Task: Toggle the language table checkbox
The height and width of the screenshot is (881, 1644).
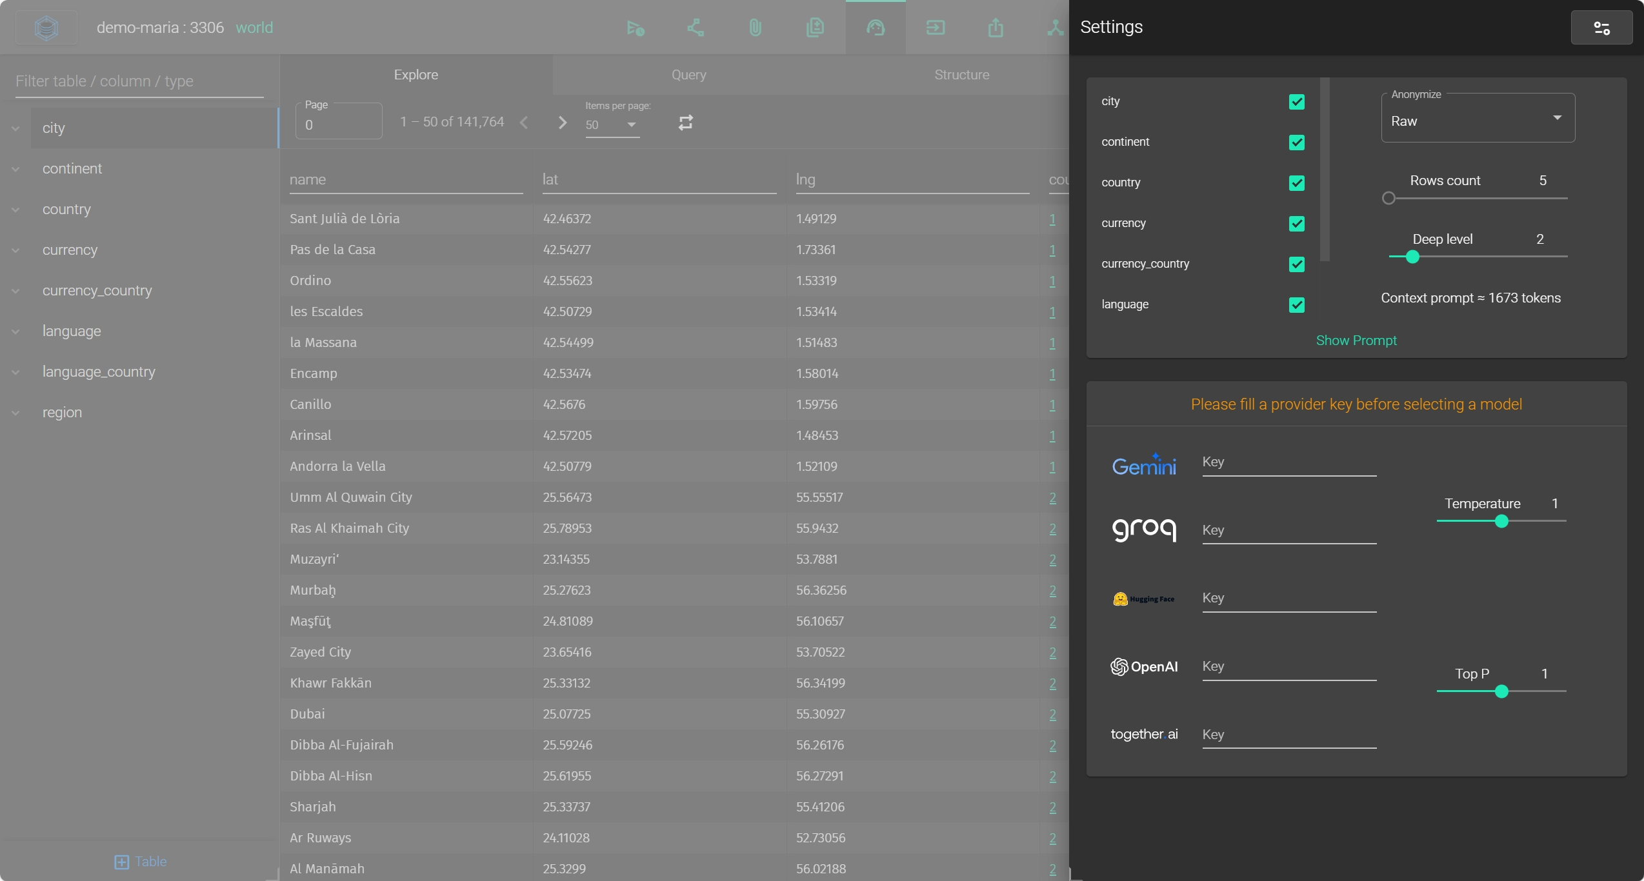Action: 1296,305
